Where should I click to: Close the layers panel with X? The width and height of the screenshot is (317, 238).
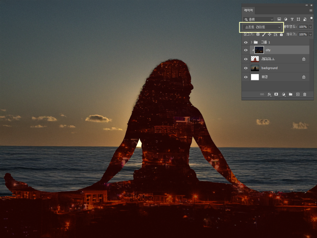click(x=312, y=5)
